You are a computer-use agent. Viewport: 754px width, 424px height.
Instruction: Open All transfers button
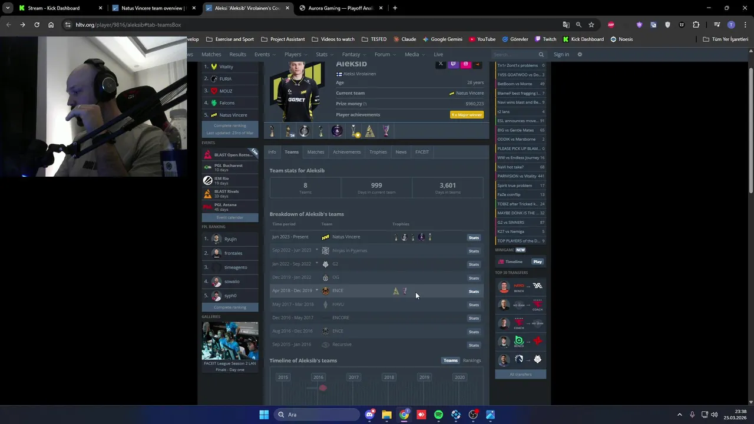tap(521, 375)
